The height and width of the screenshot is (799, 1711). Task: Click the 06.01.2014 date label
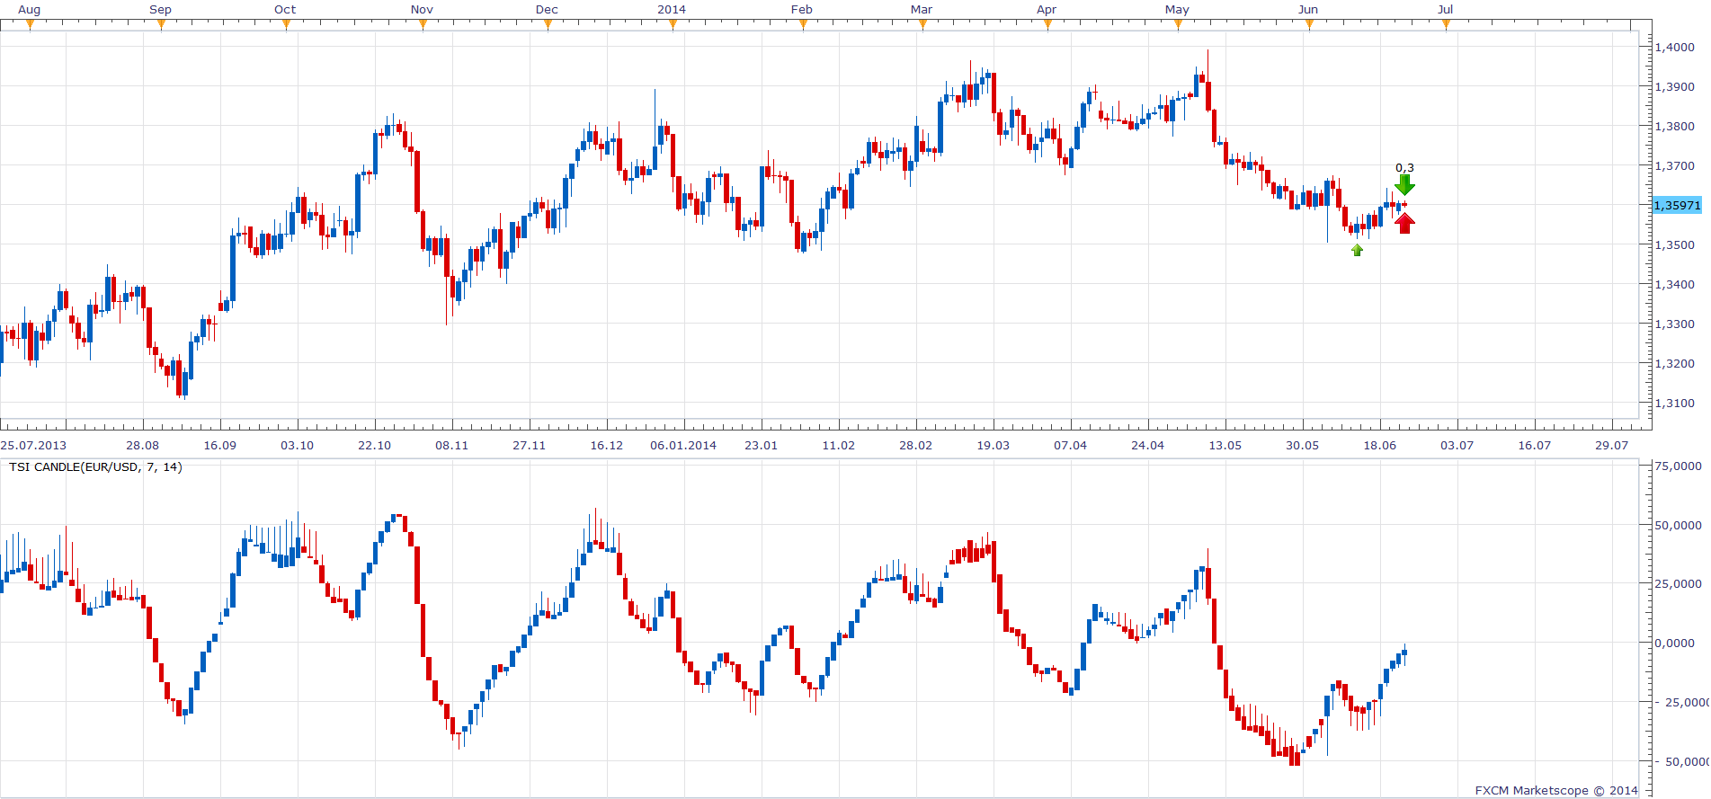tap(683, 445)
